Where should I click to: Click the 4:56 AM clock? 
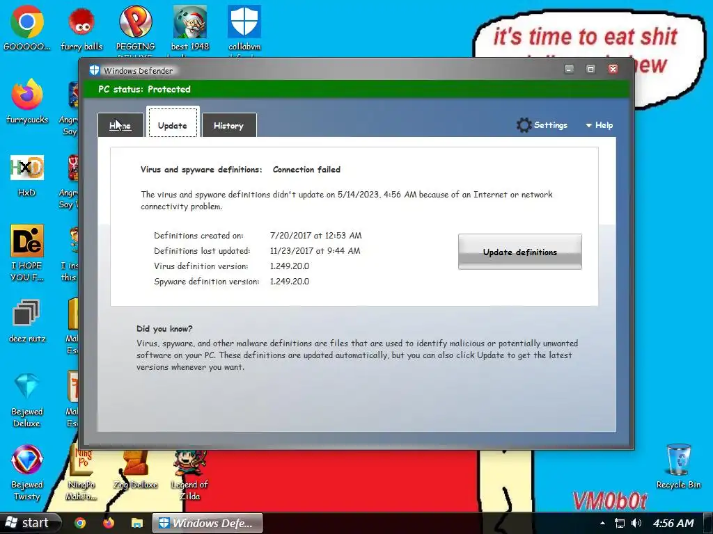click(673, 523)
